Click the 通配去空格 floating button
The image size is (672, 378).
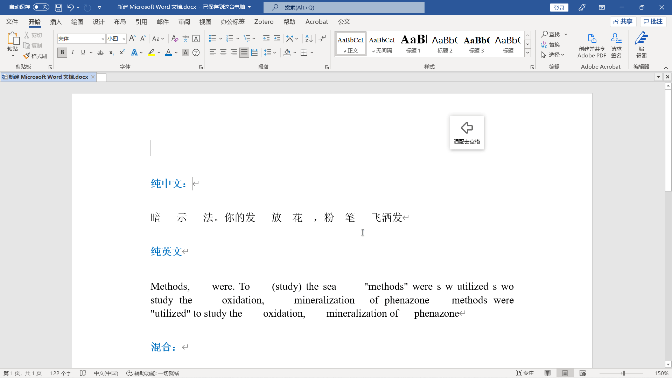click(x=467, y=133)
